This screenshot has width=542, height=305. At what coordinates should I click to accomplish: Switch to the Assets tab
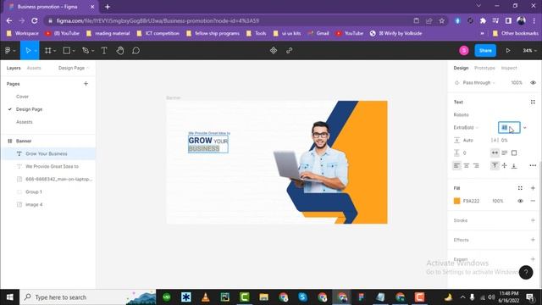[x=34, y=68]
